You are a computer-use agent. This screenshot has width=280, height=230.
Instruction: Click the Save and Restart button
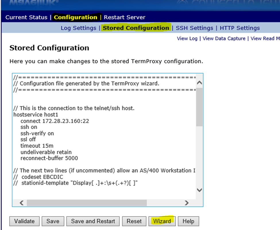pos(93,221)
